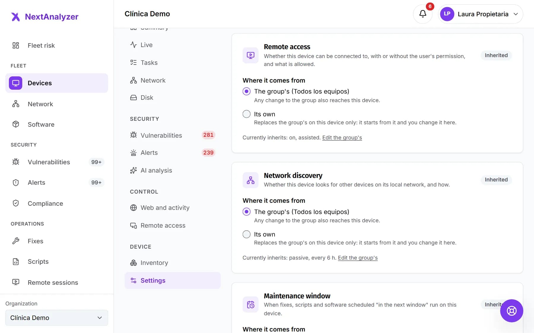Screen dimensions: 534x333
Task: Click the Software package icon
Action: 16,124
